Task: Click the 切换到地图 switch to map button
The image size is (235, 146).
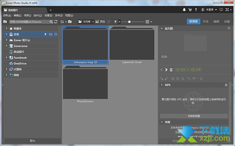Action: tap(194, 116)
